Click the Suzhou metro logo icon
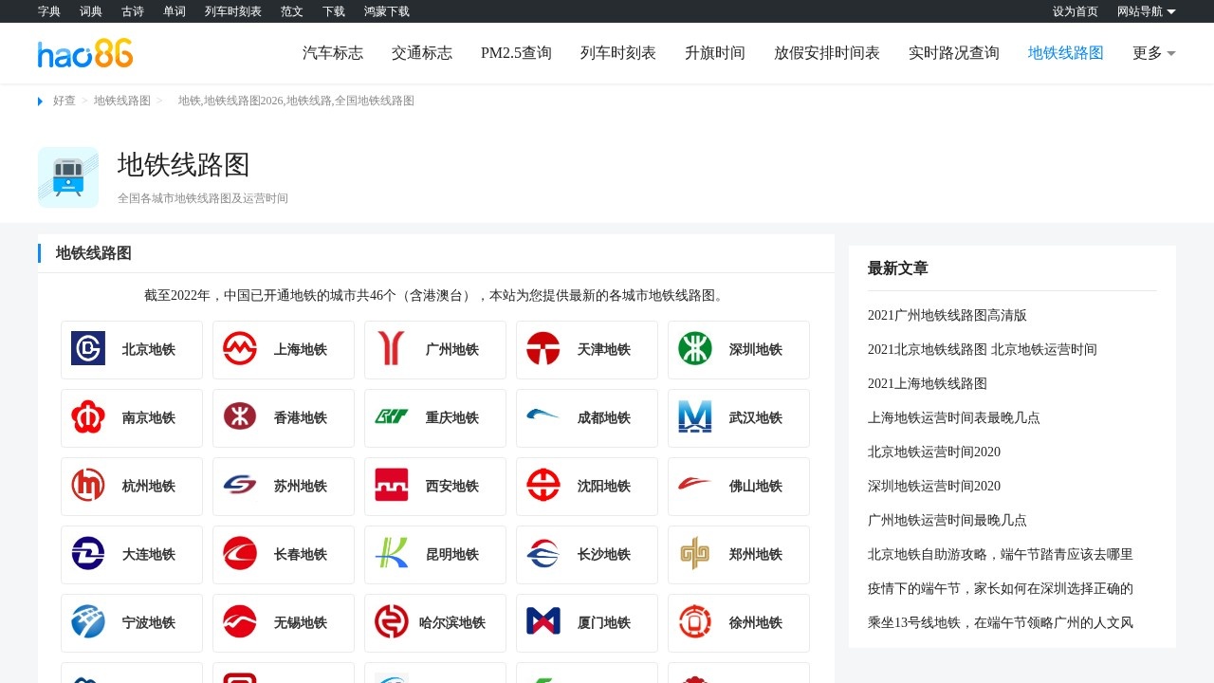Viewport: 1214px width, 683px height. tap(240, 486)
